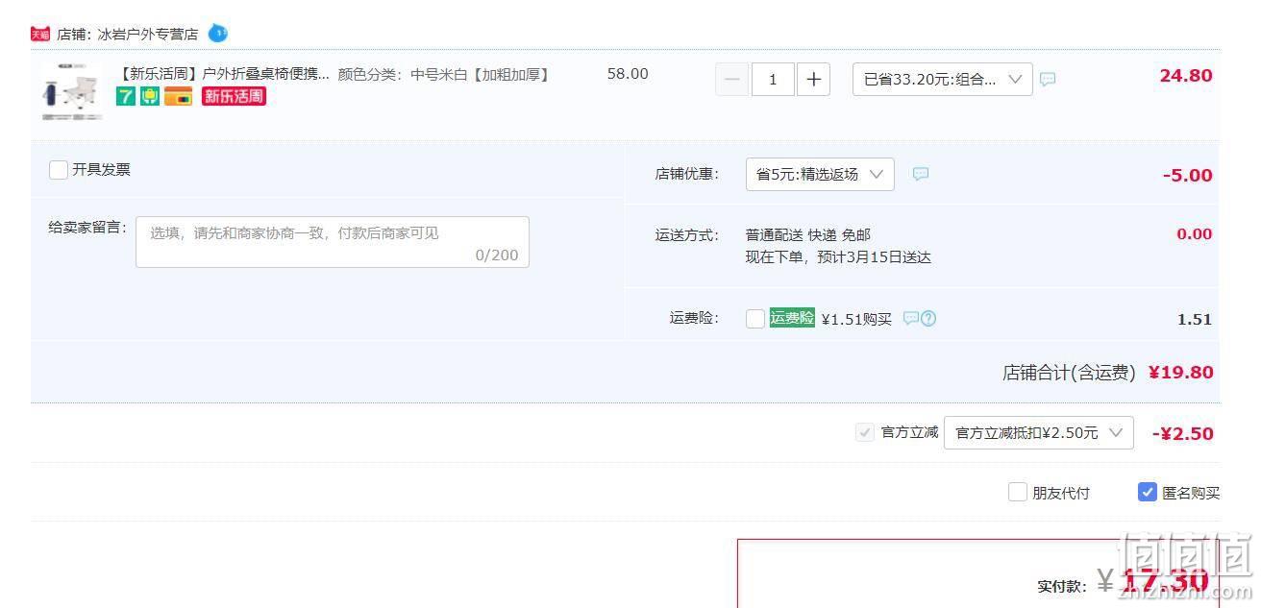Click the seller message text box
The image size is (1261, 608).
coord(333,242)
